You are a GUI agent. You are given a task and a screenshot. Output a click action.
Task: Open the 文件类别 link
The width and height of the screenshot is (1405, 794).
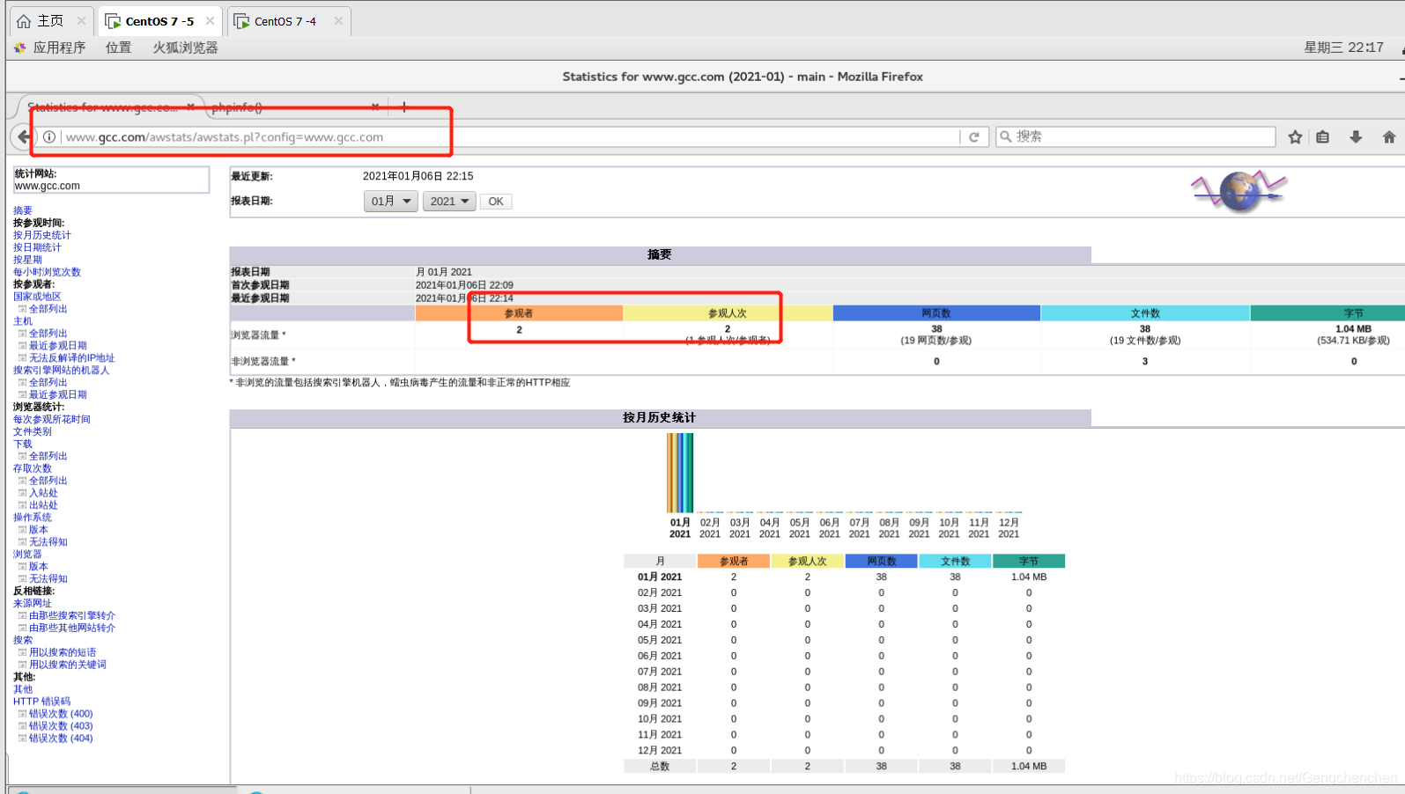click(x=33, y=431)
